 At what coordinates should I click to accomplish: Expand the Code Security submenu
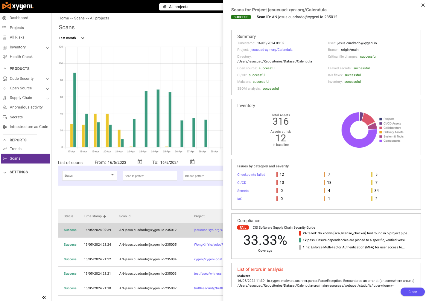click(47, 78)
